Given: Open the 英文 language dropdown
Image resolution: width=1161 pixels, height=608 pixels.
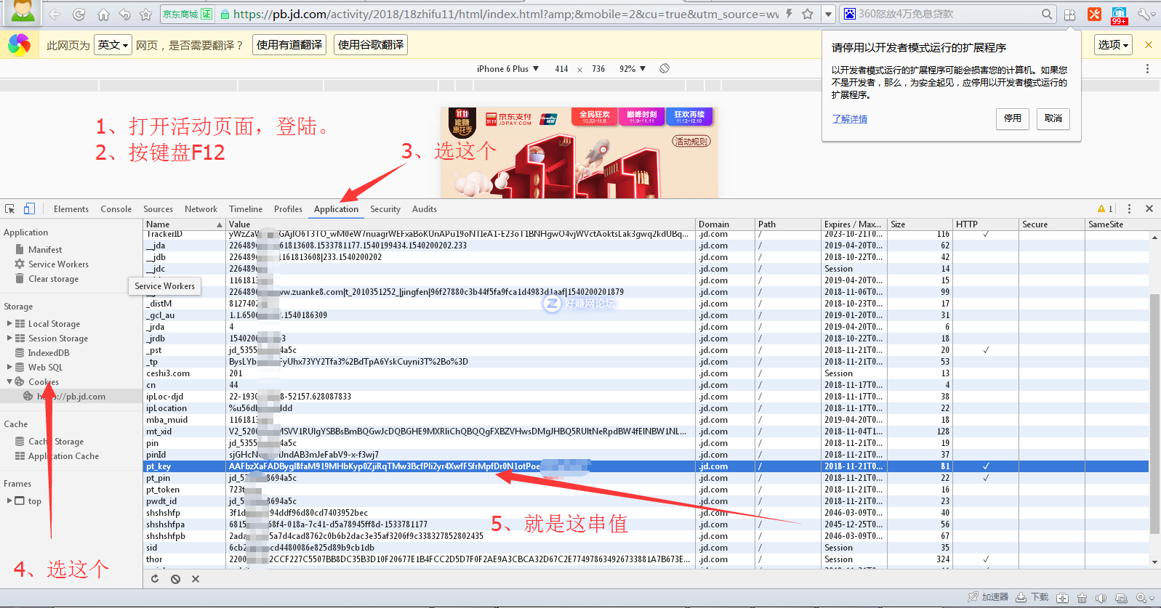Looking at the screenshot, I should [x=113, y=45].
